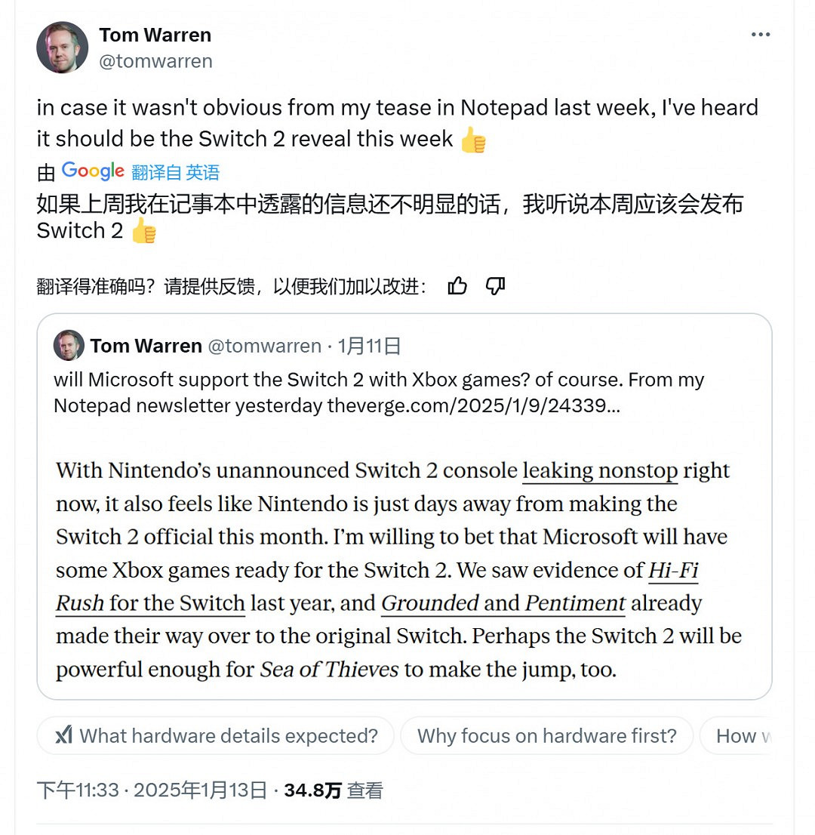The image size is (815, 835).
Task: Ask 'Why focus on hardware first?' via Grok
Action: pyautogui.click(x=547, y=735)
